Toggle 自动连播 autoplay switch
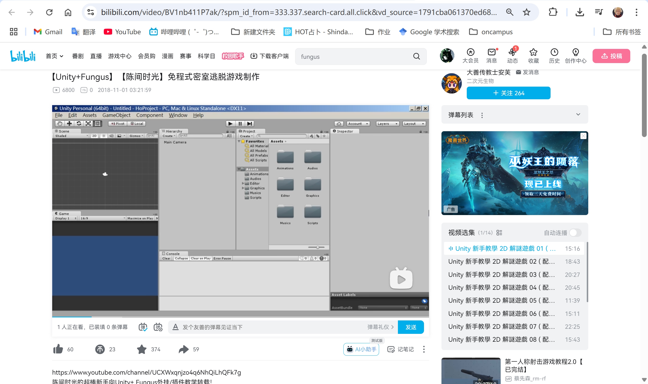The height and width of the screenshot is (384, 648). tap(575, 233)
